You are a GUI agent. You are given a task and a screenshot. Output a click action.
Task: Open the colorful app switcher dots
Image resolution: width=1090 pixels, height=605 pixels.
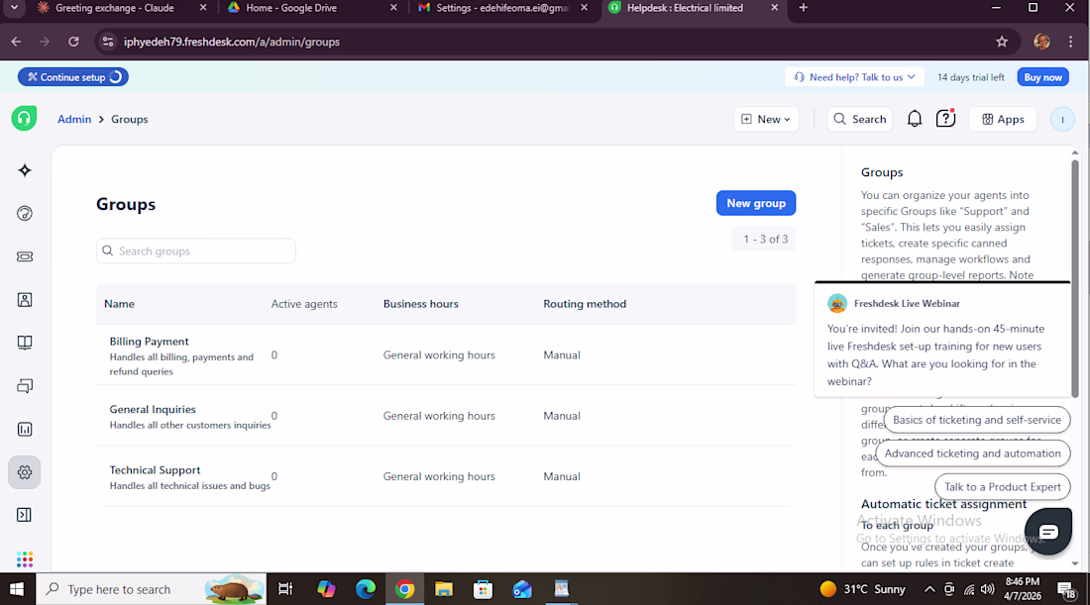(x=25, y=559)
